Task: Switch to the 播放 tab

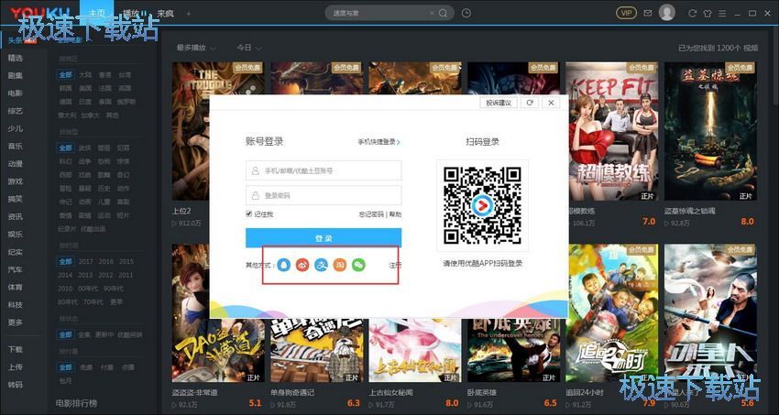Action: click(131, 14)
